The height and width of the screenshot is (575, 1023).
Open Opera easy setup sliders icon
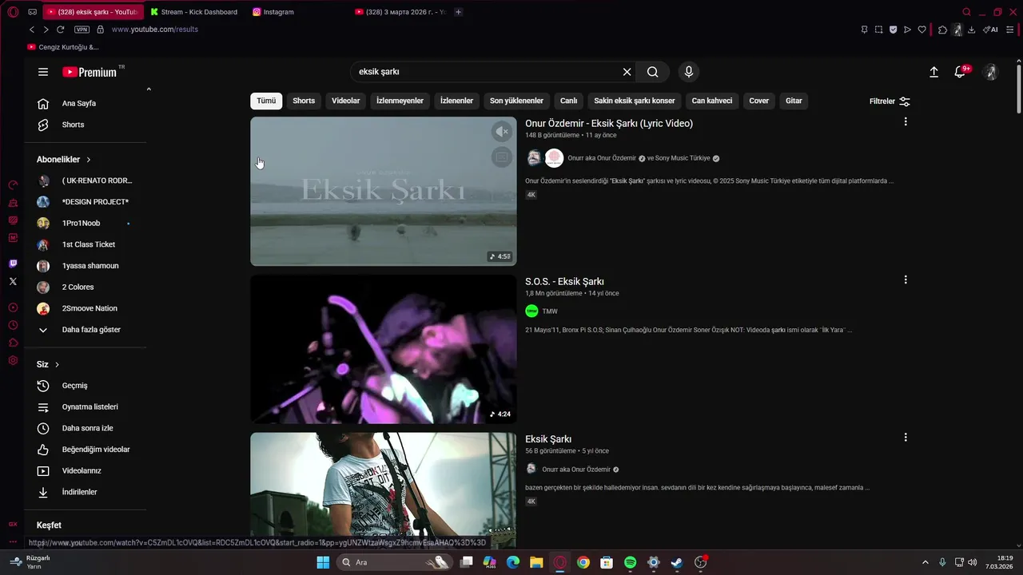pyautogui.click(x=1011, y=30)
